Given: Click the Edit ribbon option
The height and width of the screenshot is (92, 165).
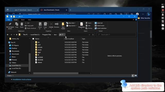Looking at the screenshot, I should pos(88,26).
